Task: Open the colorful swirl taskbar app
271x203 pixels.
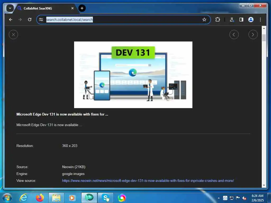Action: (x=122, y=198)
